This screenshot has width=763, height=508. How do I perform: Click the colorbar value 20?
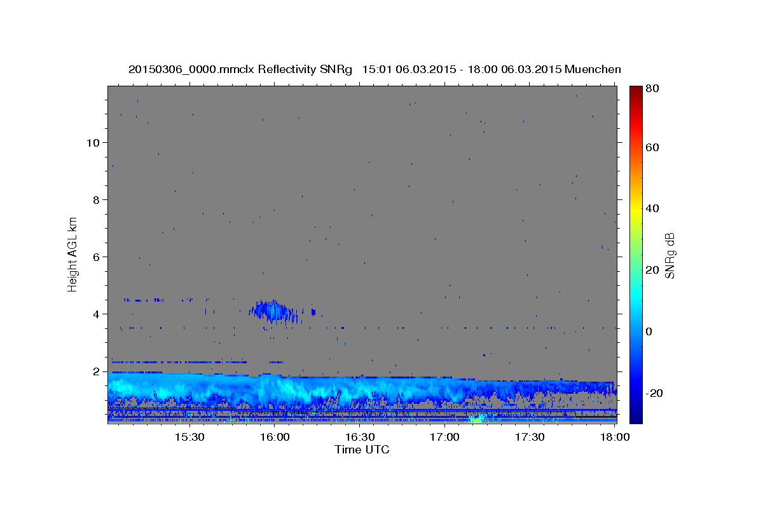point(652,270)
